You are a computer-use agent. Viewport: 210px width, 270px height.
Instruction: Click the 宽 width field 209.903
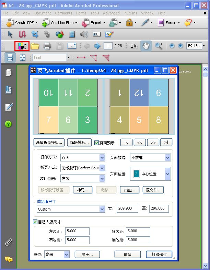(x=127, y=209)
